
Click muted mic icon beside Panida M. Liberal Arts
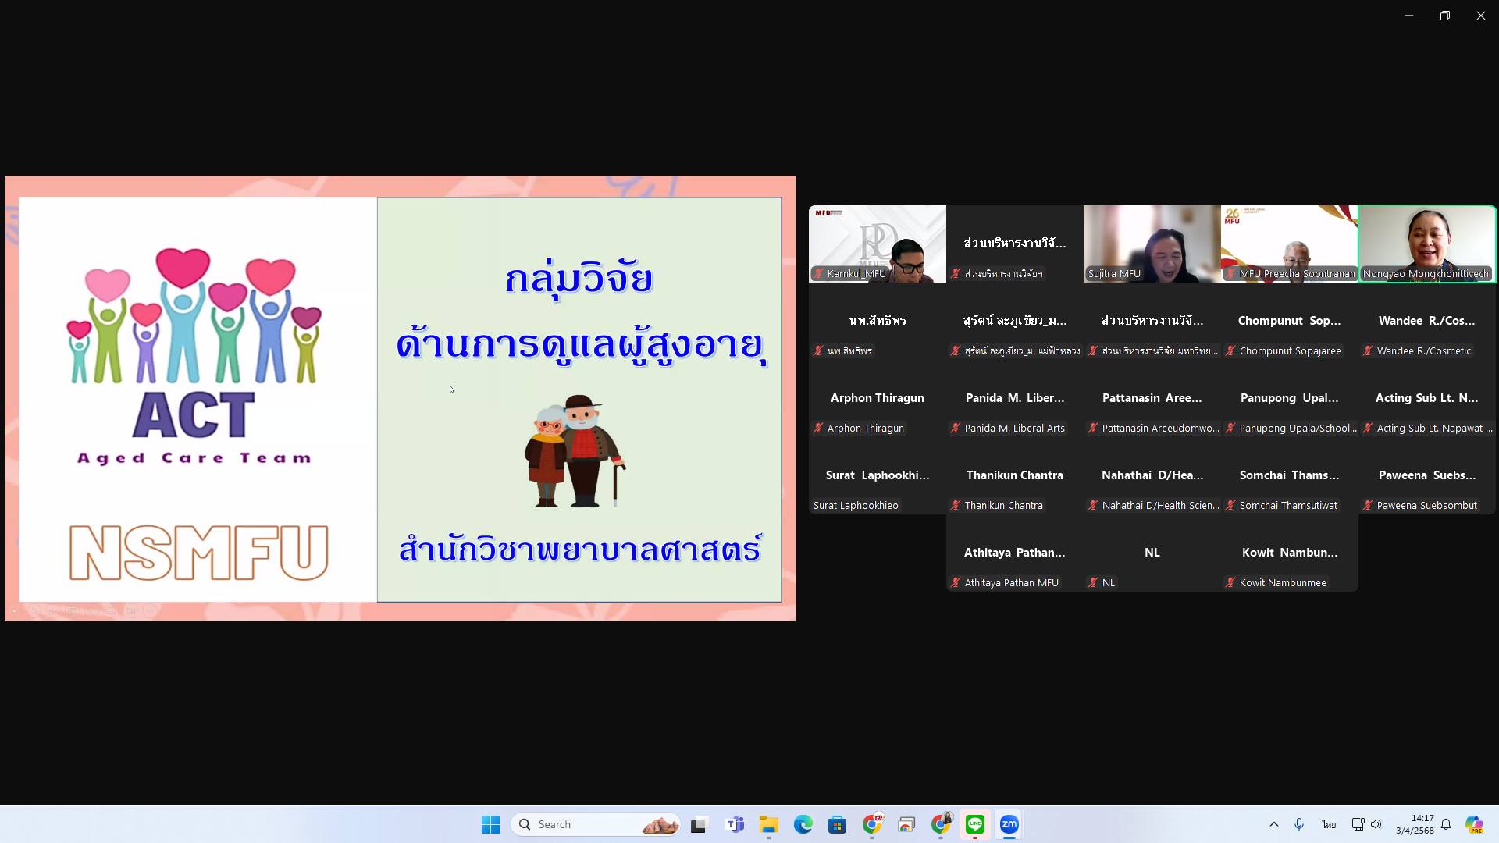click(x=956, y=428)
